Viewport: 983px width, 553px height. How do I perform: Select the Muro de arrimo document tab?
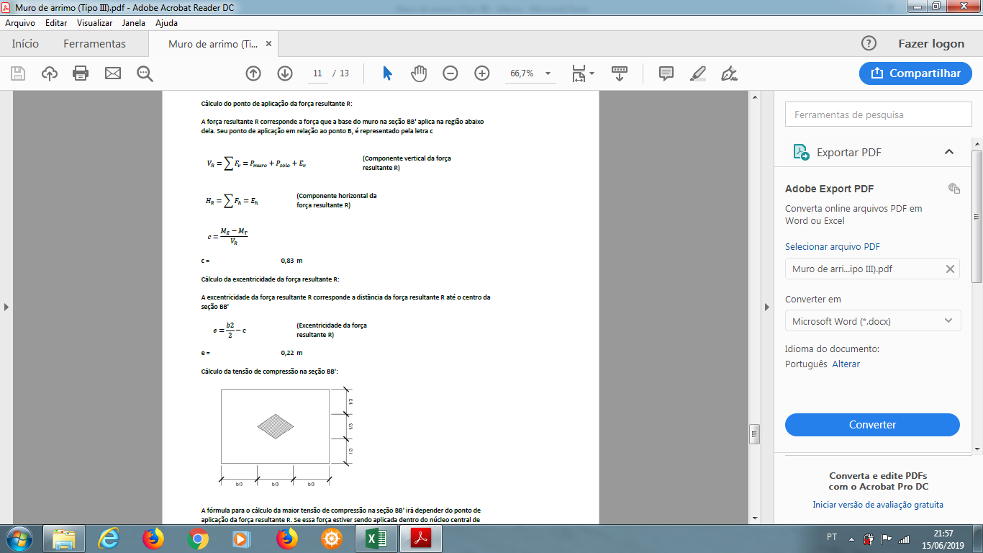(x=213, y=44)
